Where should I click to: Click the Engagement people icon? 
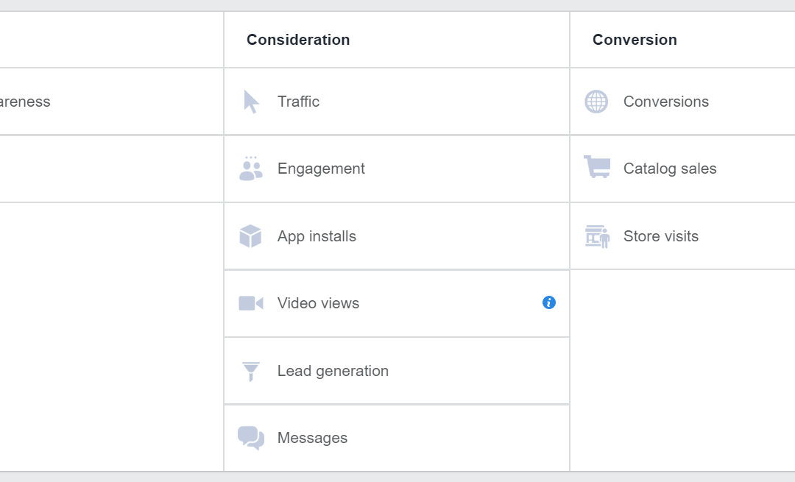click(250, 169)
